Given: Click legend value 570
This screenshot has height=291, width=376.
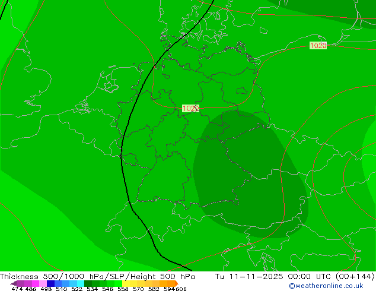Looking at the screenshot, I should 138,289.
